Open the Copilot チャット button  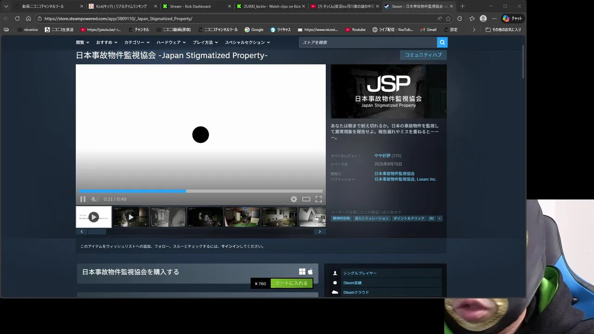pyautogui.click(x=512, y=19)
